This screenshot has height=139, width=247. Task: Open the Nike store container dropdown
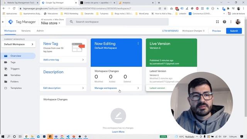(51, 23)
